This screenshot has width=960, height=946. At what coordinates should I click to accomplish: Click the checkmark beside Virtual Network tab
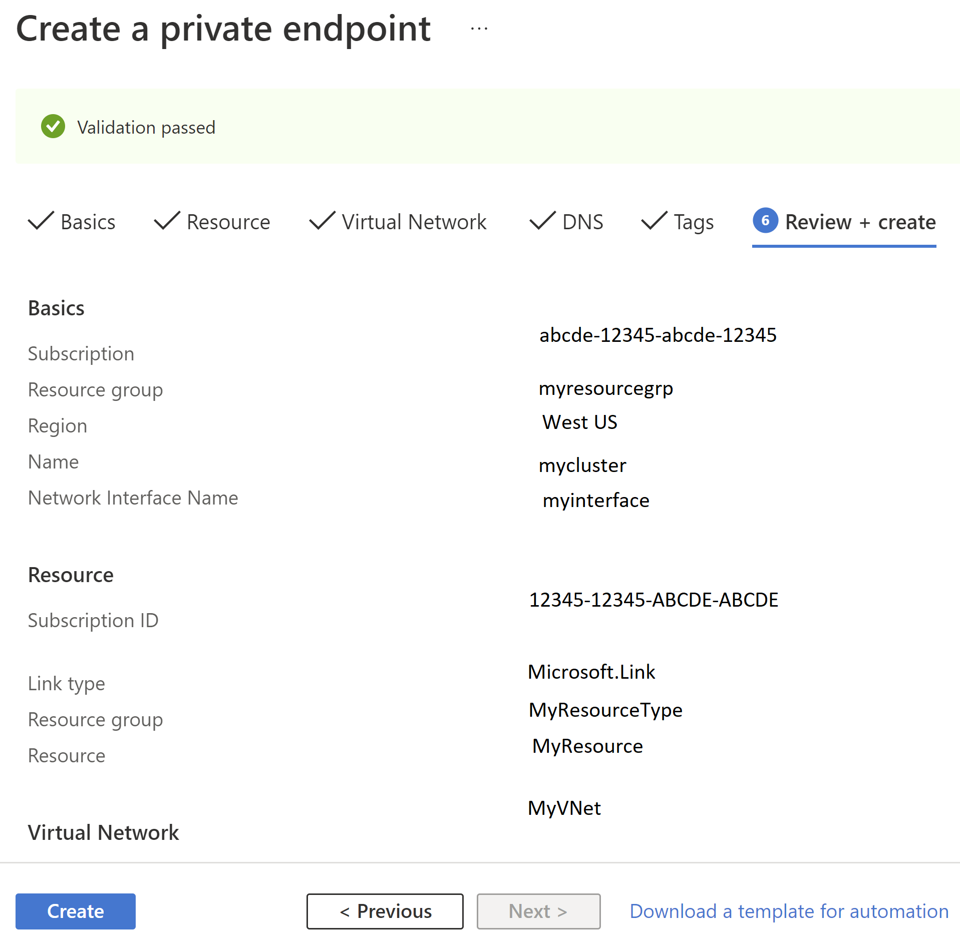pos(322,221)
